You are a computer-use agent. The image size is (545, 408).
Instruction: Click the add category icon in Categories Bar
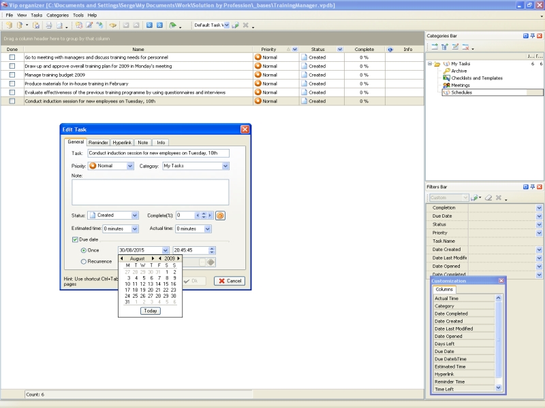coord(434,47)
